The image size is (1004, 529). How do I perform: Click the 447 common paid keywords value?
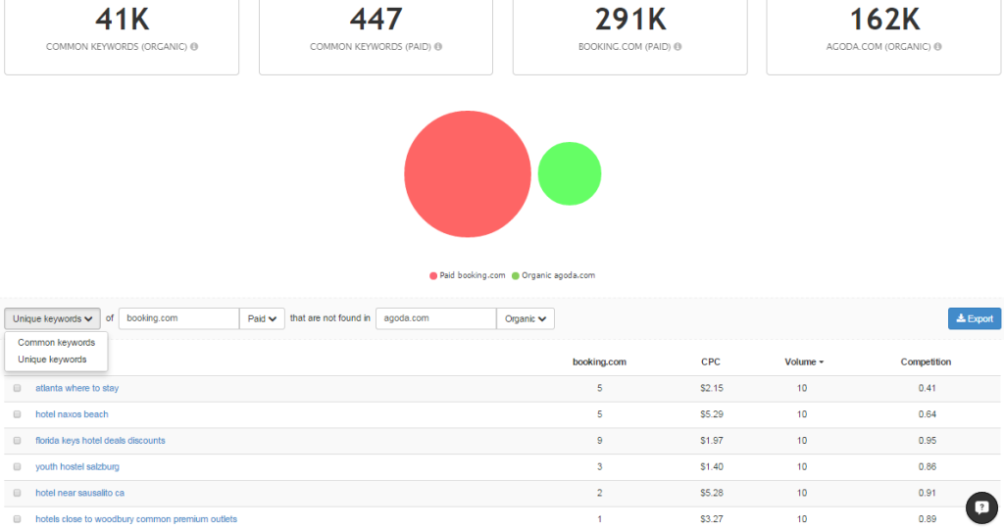(x=376, y=20)
